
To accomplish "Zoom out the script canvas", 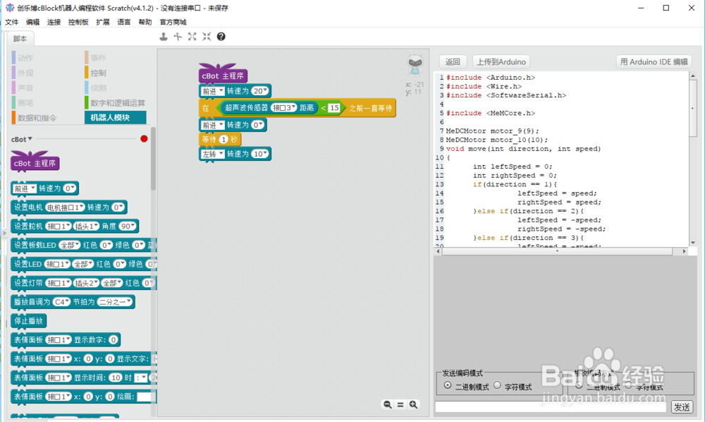I will (x=387, y=404).
